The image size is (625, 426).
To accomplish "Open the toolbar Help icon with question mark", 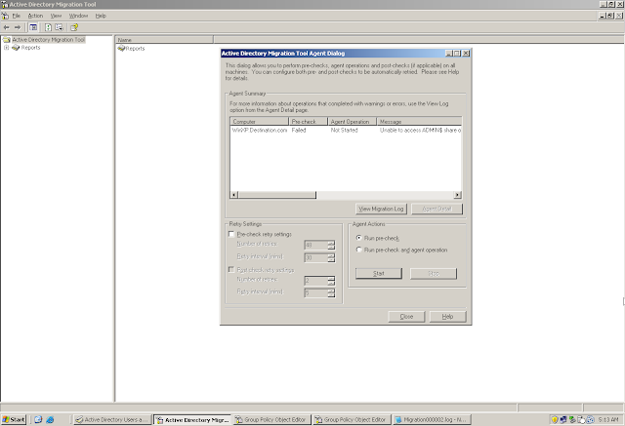I will click(74, 27).
